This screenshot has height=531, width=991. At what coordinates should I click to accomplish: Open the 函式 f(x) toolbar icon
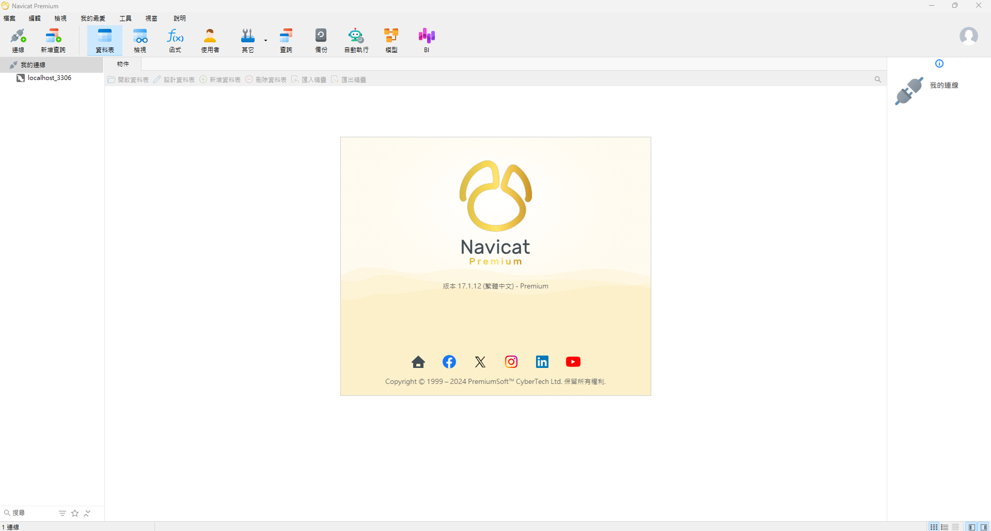click(175, 40)
